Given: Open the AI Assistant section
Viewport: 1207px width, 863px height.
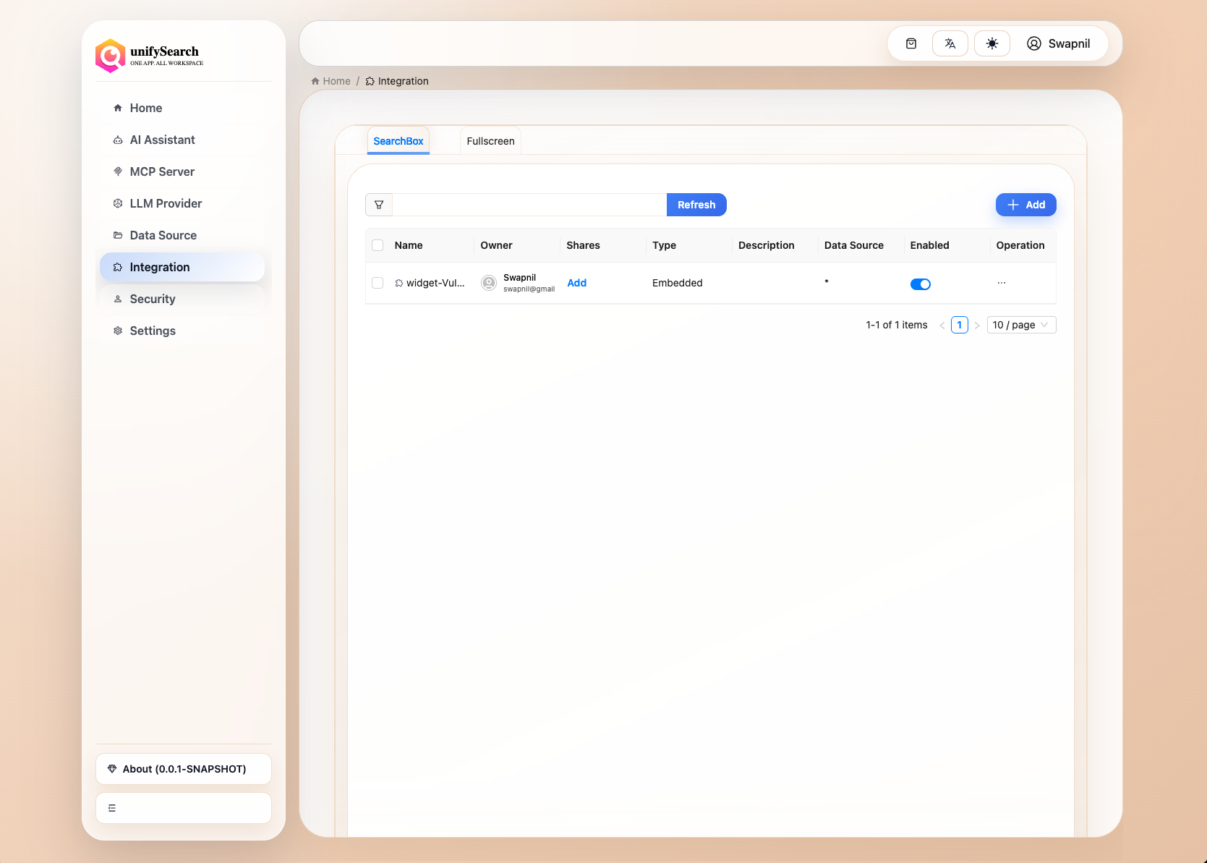Looking at the screenshot, I should 162,140.
